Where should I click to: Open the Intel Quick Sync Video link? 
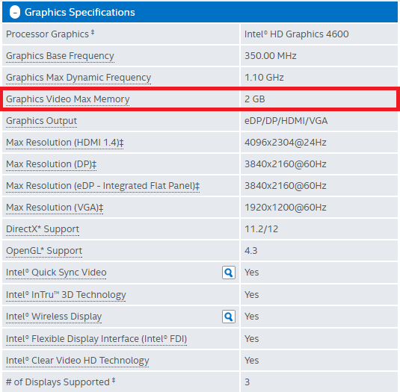(56, 273)
